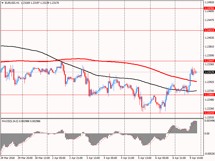Click the MACD scale value 0.003496
Screen dimensions: 215x161
tap(210, 120)
